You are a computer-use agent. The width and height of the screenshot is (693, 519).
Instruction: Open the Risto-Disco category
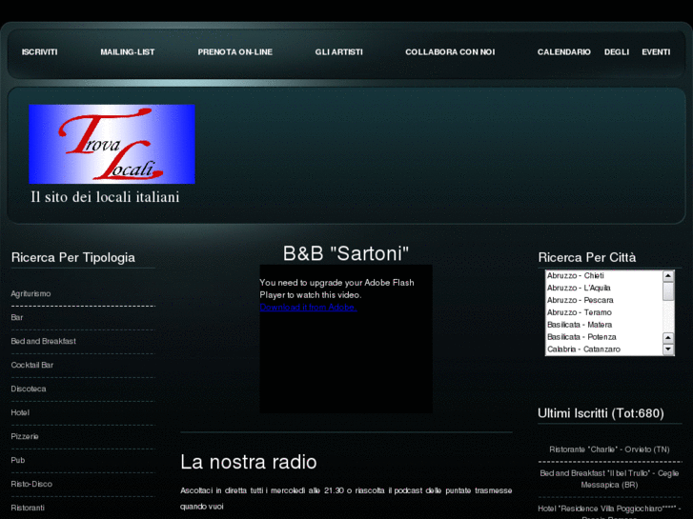31,484
